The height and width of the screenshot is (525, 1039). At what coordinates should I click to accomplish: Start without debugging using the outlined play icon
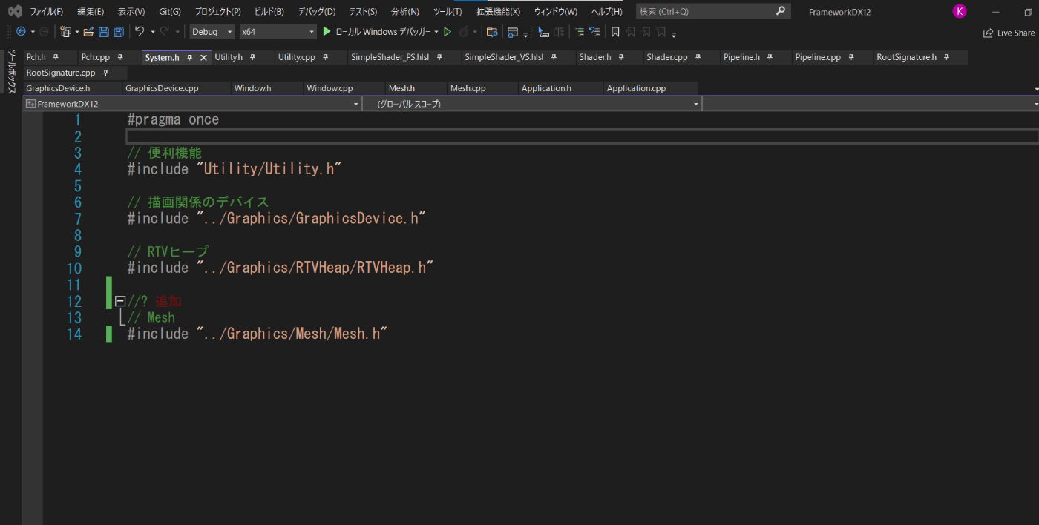[x=448, y=32]
